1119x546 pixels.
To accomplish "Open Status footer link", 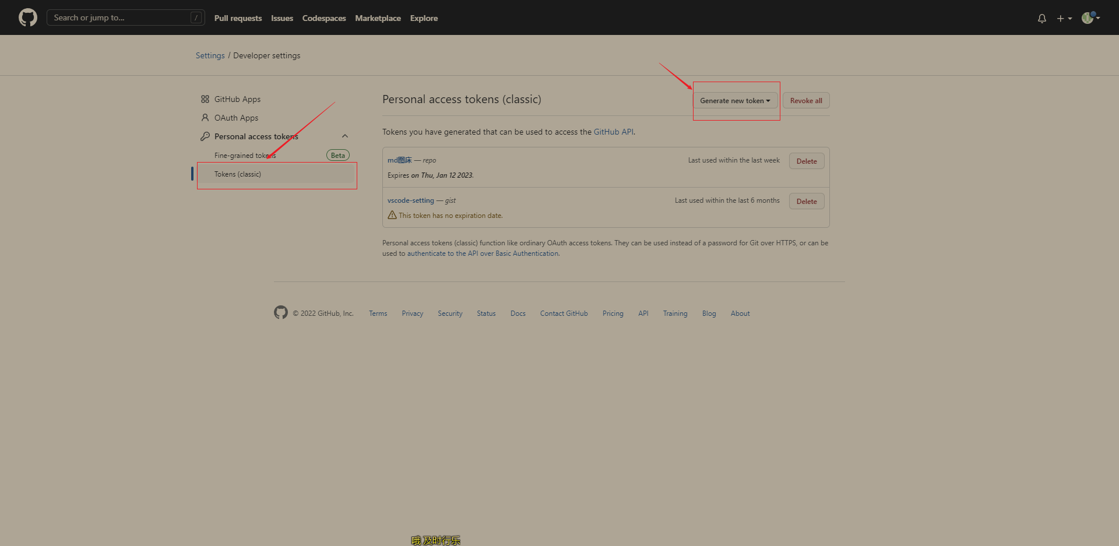I will tap(486, 313).
